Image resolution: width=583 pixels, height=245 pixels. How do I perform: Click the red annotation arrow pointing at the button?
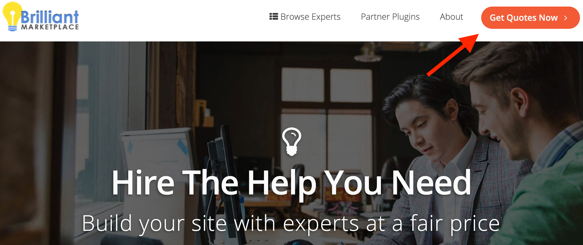[x=453, y=55]
